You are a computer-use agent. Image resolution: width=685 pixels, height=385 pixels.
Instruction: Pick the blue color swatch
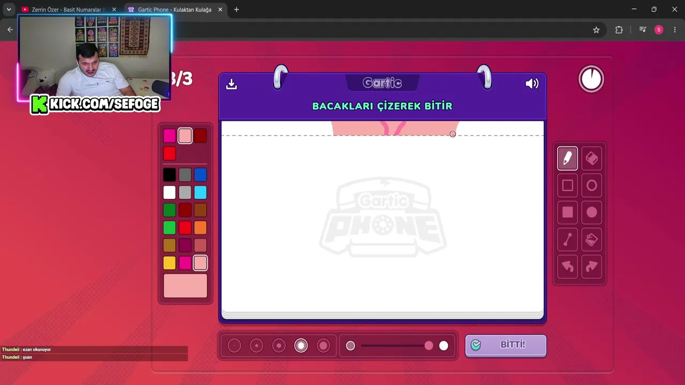coord(200,174)
